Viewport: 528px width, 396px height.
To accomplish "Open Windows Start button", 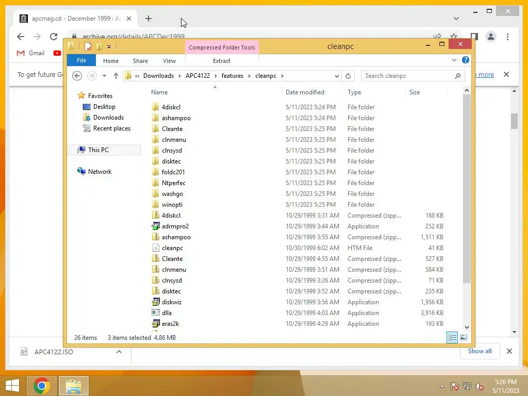I will [x=12, y=386].
